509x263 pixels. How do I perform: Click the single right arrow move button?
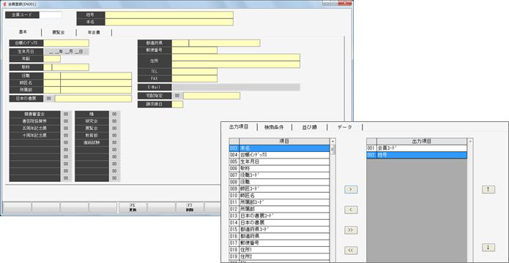point(351,190)
